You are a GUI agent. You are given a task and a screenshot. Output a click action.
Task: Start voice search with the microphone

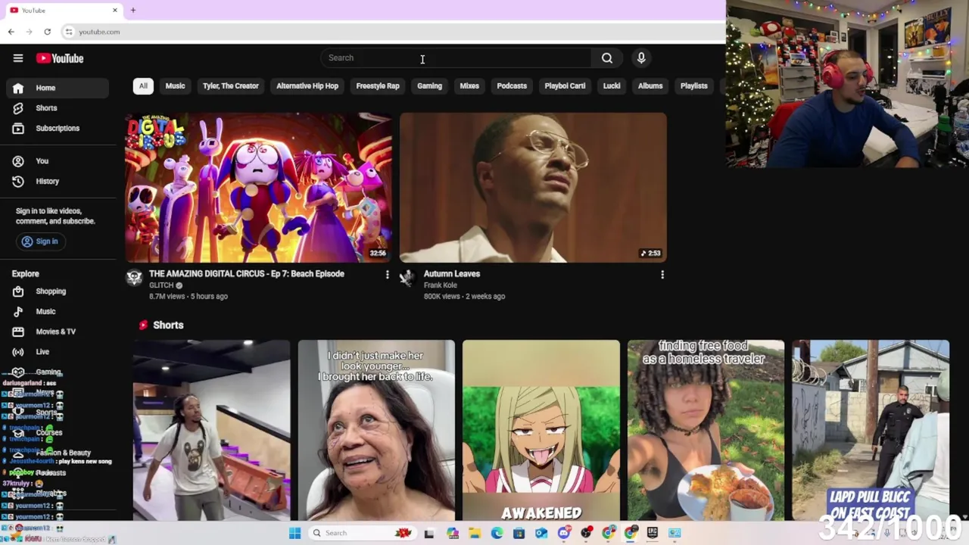641,58
